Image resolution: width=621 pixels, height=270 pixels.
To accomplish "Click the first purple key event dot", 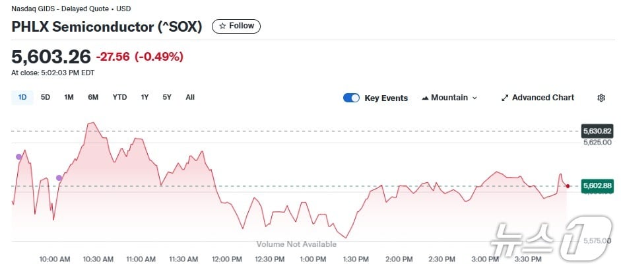I will (x=18, y=156).
